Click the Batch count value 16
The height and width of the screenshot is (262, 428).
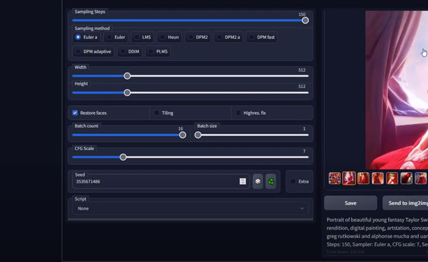pyautogui.click(x=180, y=129)
